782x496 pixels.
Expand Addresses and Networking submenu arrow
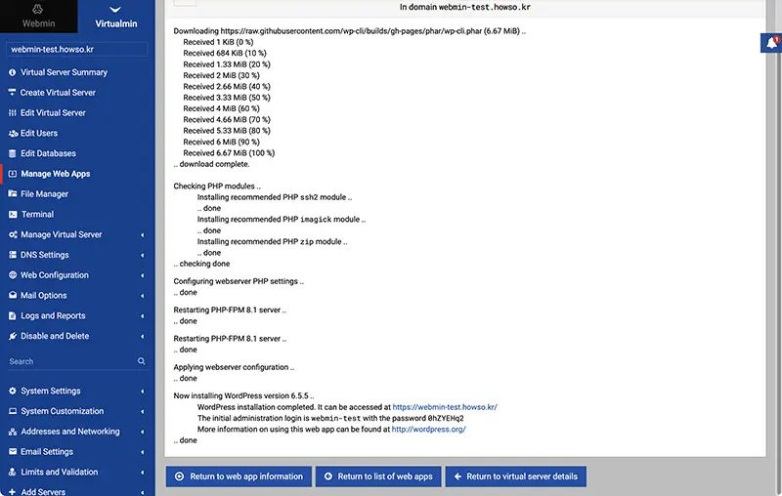coord(143,432)
